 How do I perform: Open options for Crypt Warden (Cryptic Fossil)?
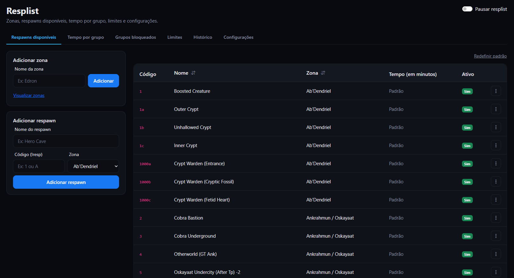click(x=496, y=182)
